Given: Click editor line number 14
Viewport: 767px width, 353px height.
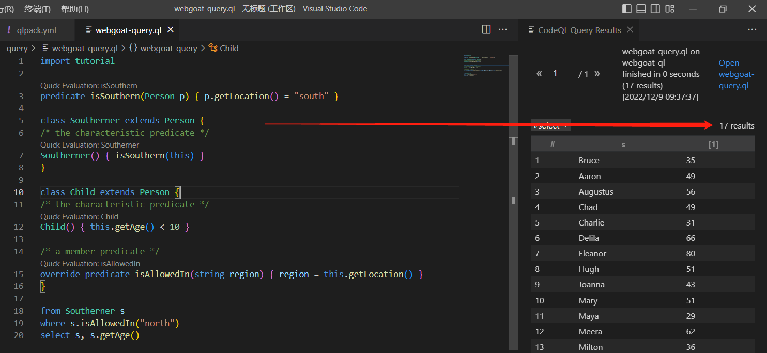Looking at the screenshot, I should pos(19,251).
